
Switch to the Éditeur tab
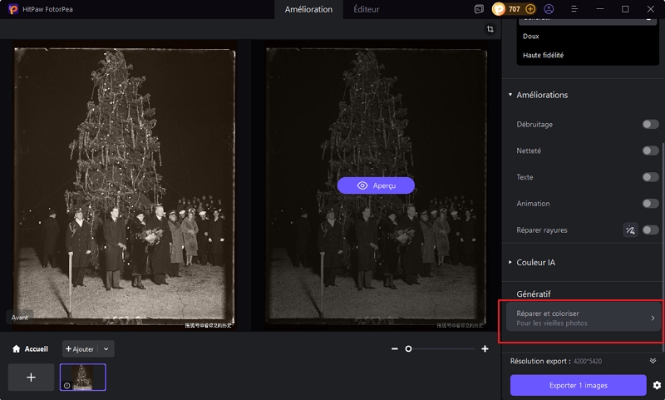(x=367, y=9)
